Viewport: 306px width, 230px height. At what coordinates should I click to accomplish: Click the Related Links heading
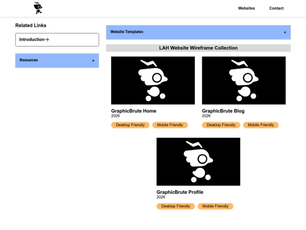[x=31, y=26]
